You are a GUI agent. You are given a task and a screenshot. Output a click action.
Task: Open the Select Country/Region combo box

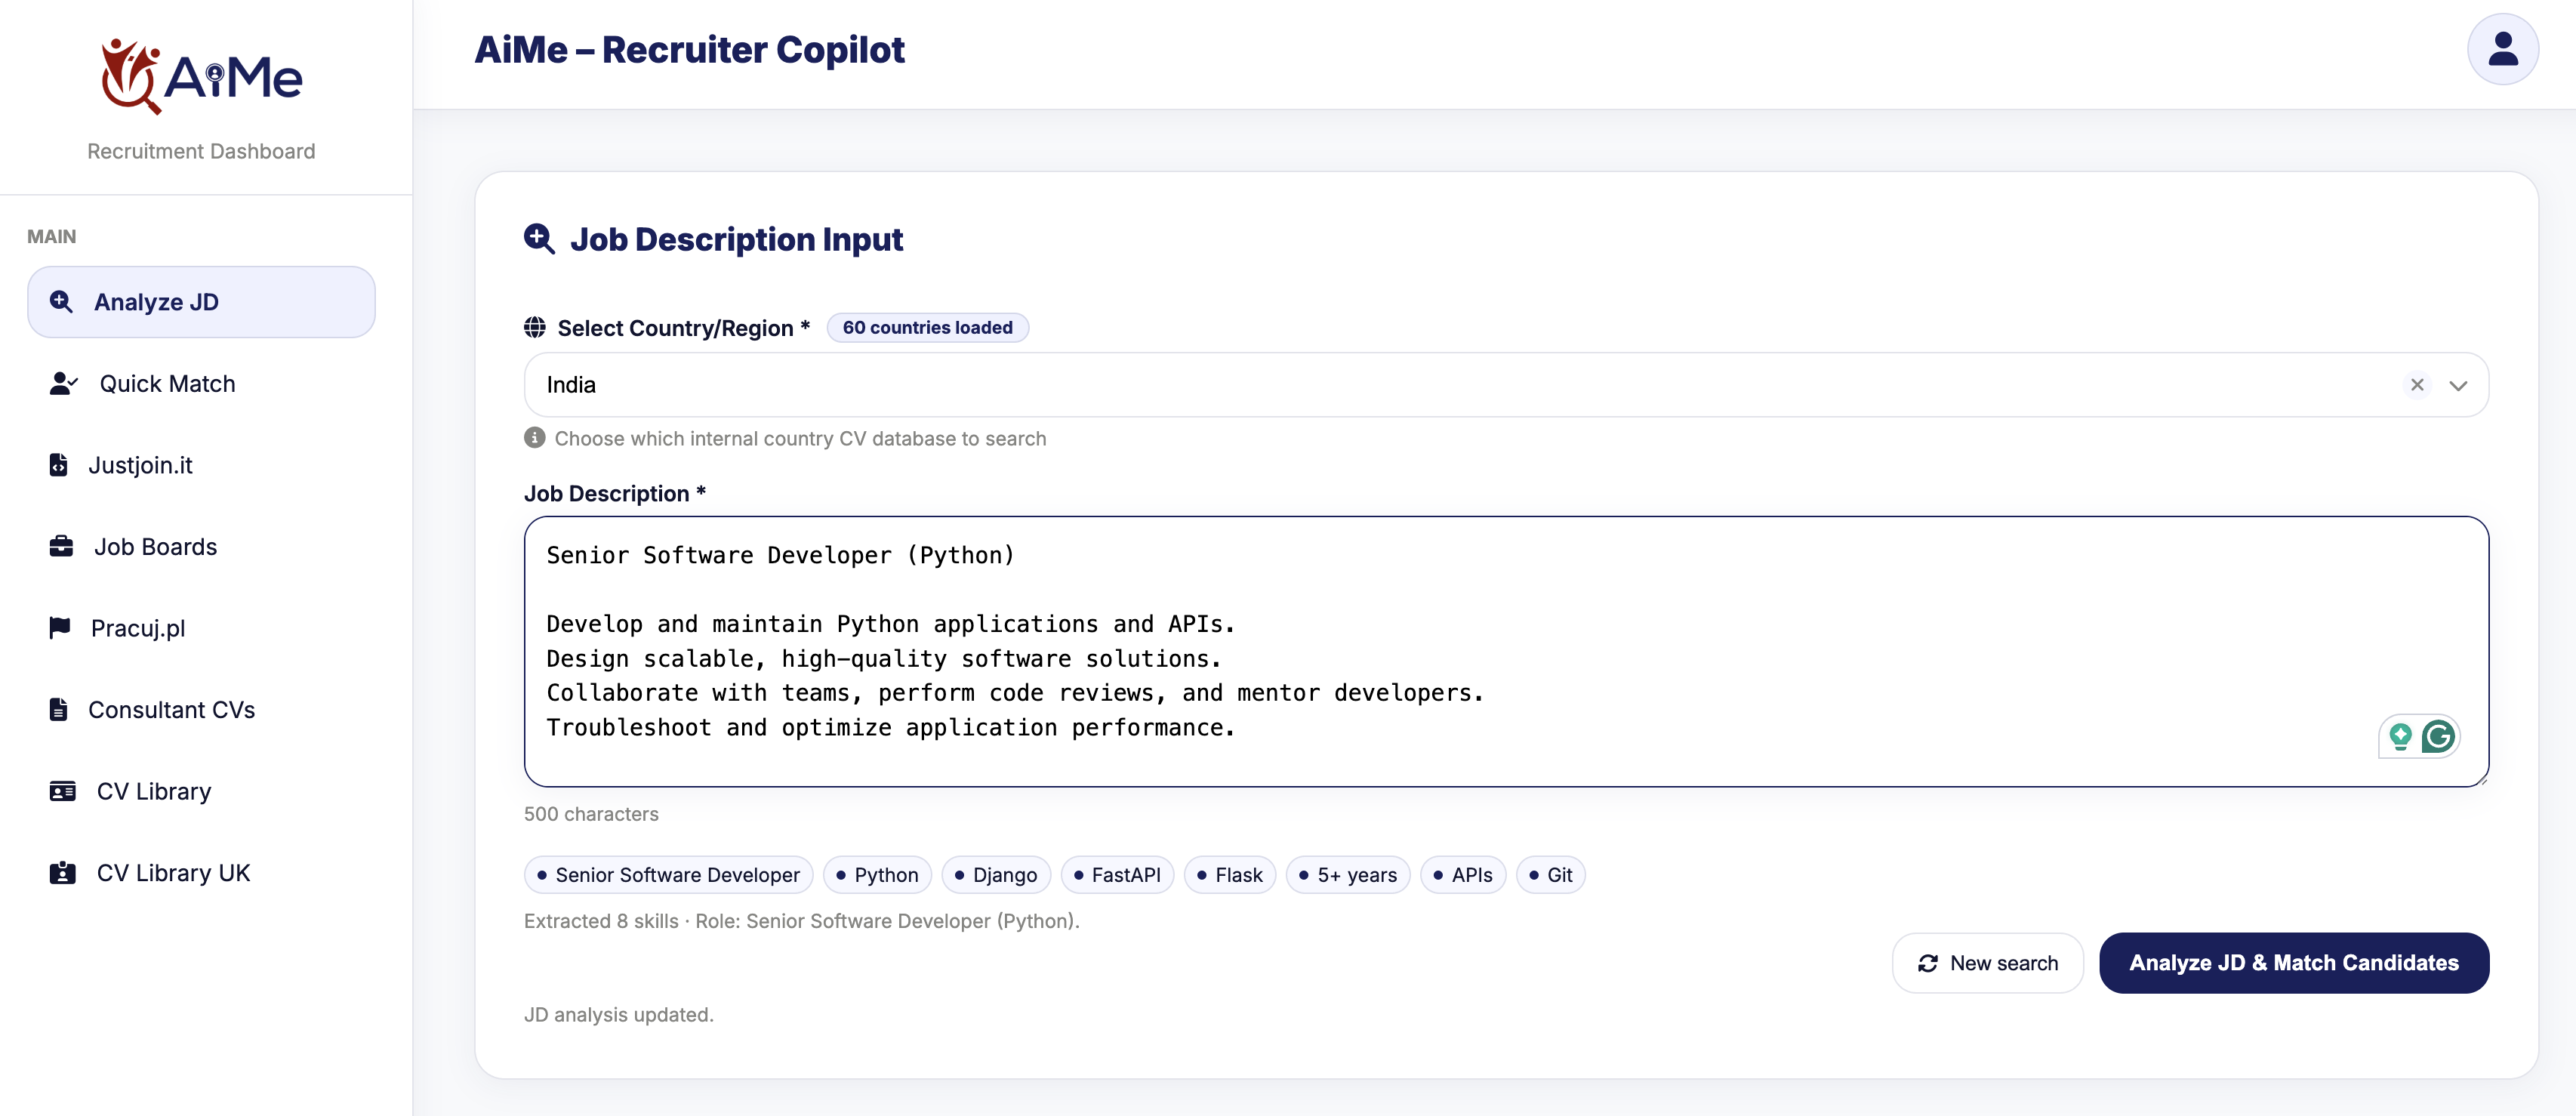click(x=1505, y=385)
